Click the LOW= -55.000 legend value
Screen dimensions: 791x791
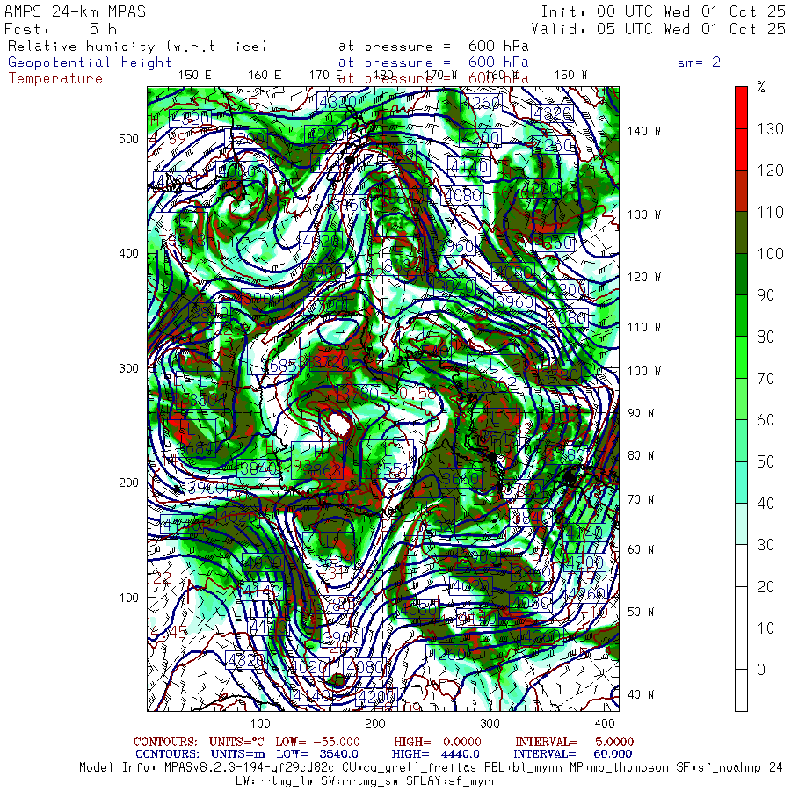318,742
